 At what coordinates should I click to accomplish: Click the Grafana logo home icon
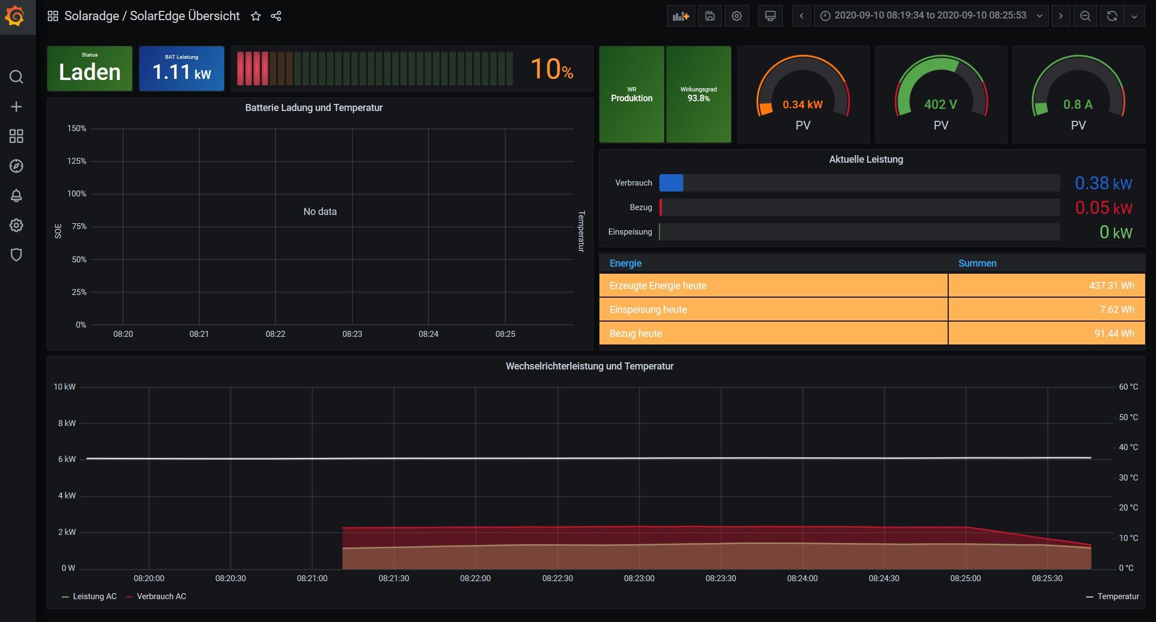point(16,16)
